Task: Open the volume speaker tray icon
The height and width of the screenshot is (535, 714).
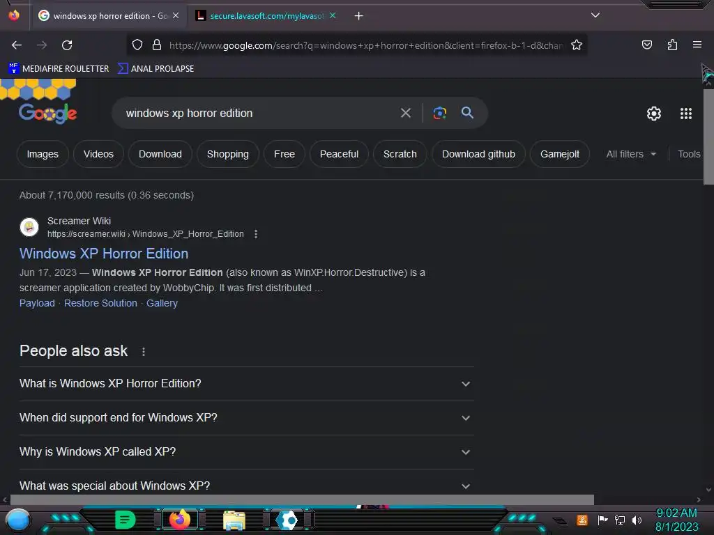Action: click(x=636, y=520)
